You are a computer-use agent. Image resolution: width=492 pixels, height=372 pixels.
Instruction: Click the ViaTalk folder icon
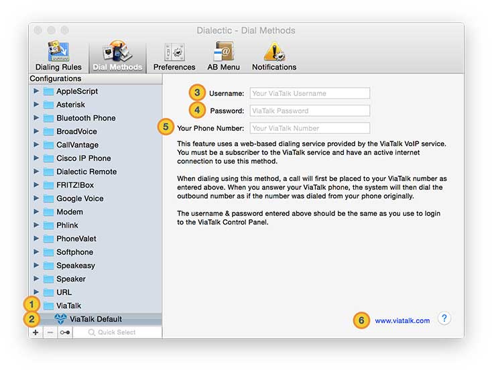click(48, 306)
